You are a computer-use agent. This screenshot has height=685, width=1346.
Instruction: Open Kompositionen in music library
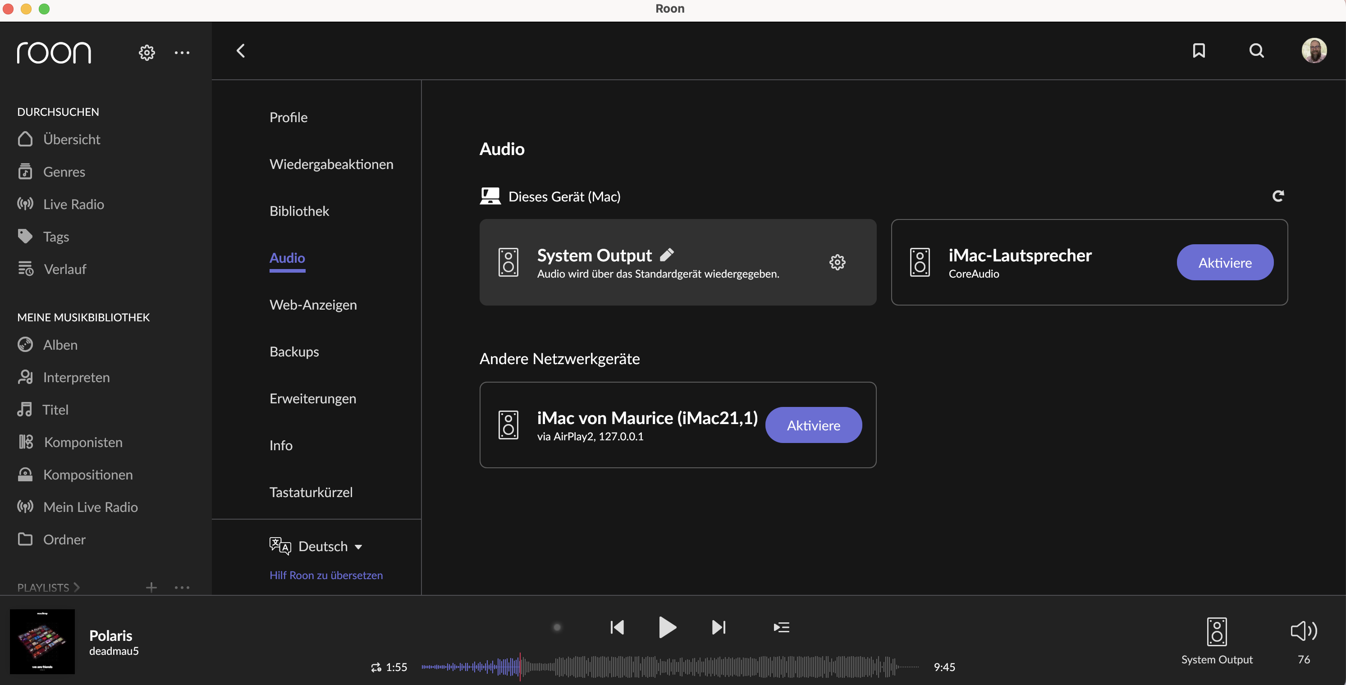click(75, 475)
